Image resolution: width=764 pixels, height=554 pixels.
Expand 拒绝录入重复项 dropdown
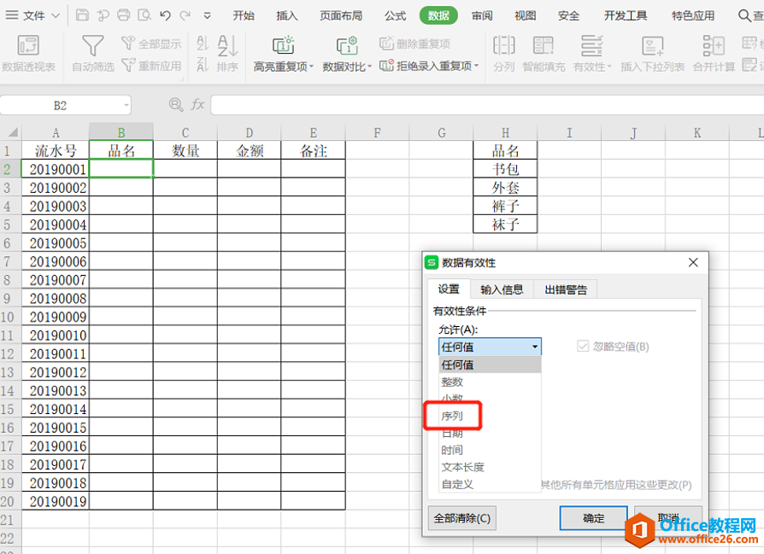pyautogui.click(x=477, y=65)
